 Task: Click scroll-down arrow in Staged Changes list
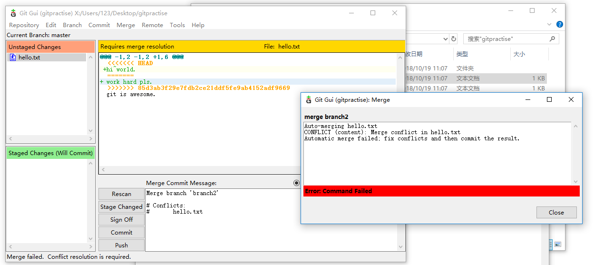point(91,239)
